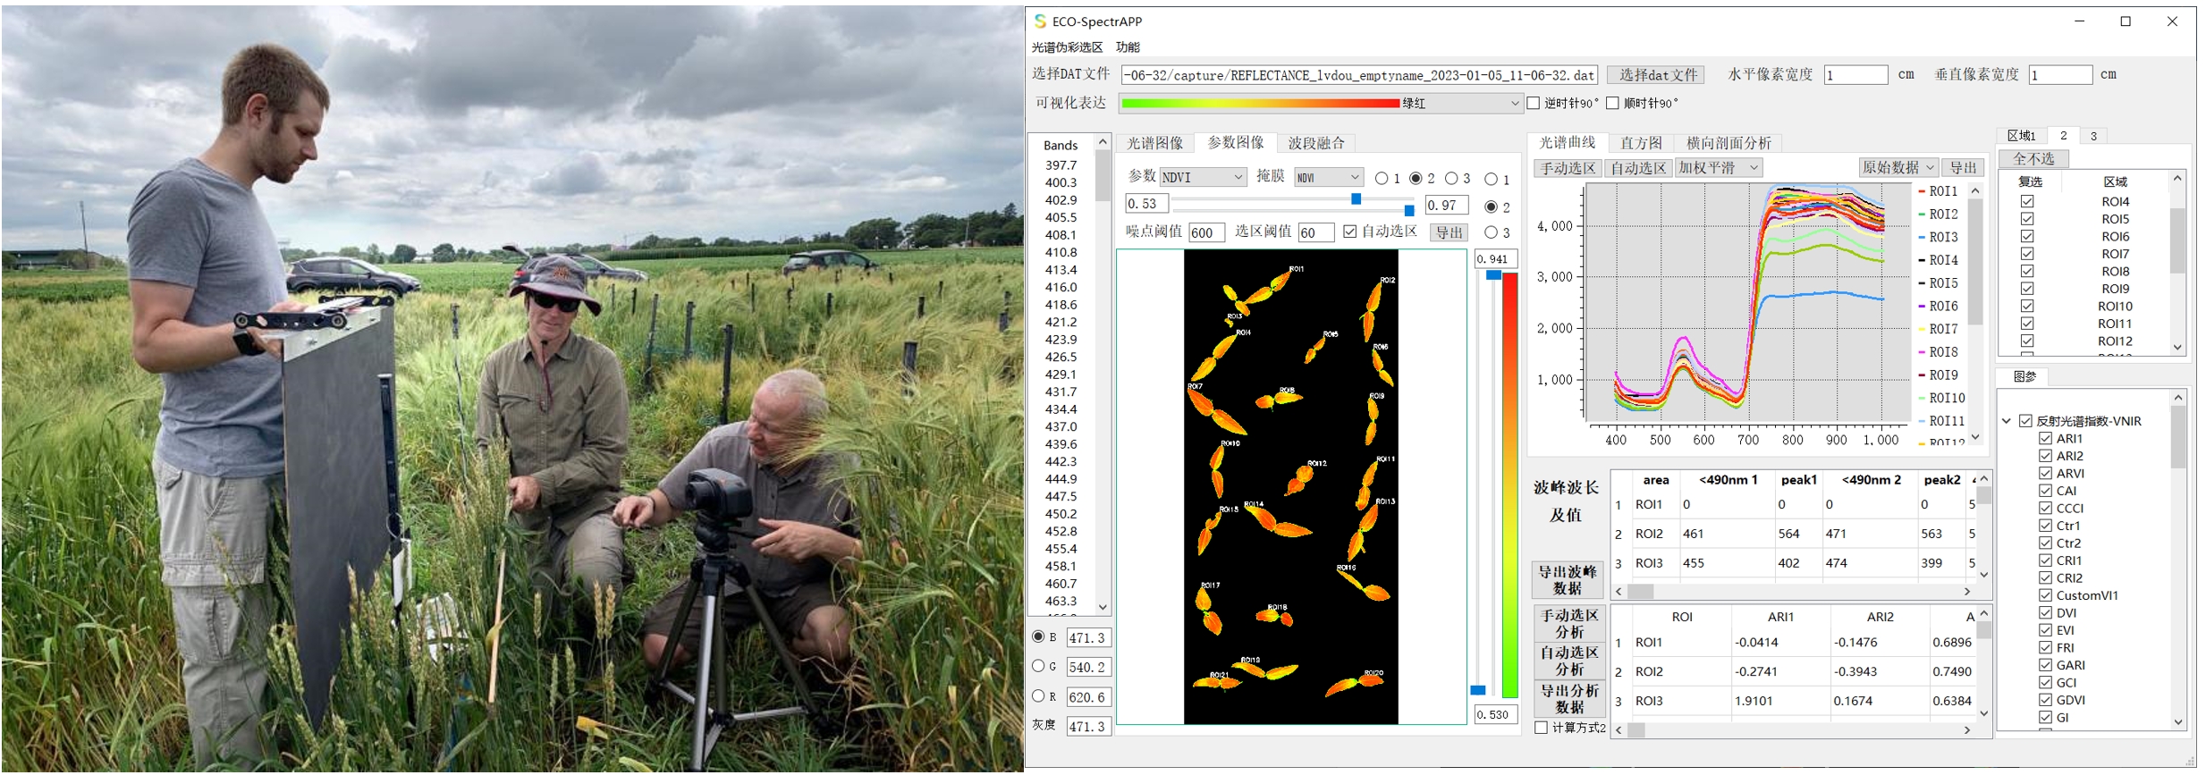This screenshot has height=775, width=2206.
Task: Select the G band radio button
Action: point(1038,666)
